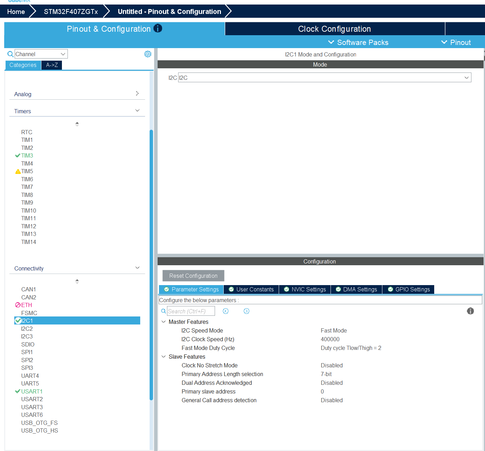The width and height of the screenshot is (485, 451).
Task: Select TIM1 in the Timers list
Action: point(27,140)
